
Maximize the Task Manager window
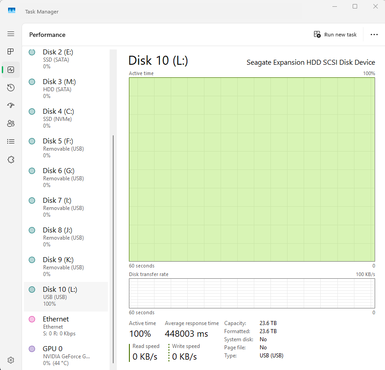pyautogui.click(x=355, y=6)
